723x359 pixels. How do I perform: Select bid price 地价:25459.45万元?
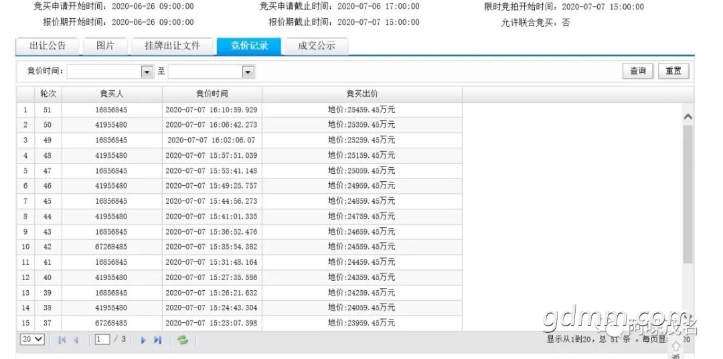tap(361, 110)
